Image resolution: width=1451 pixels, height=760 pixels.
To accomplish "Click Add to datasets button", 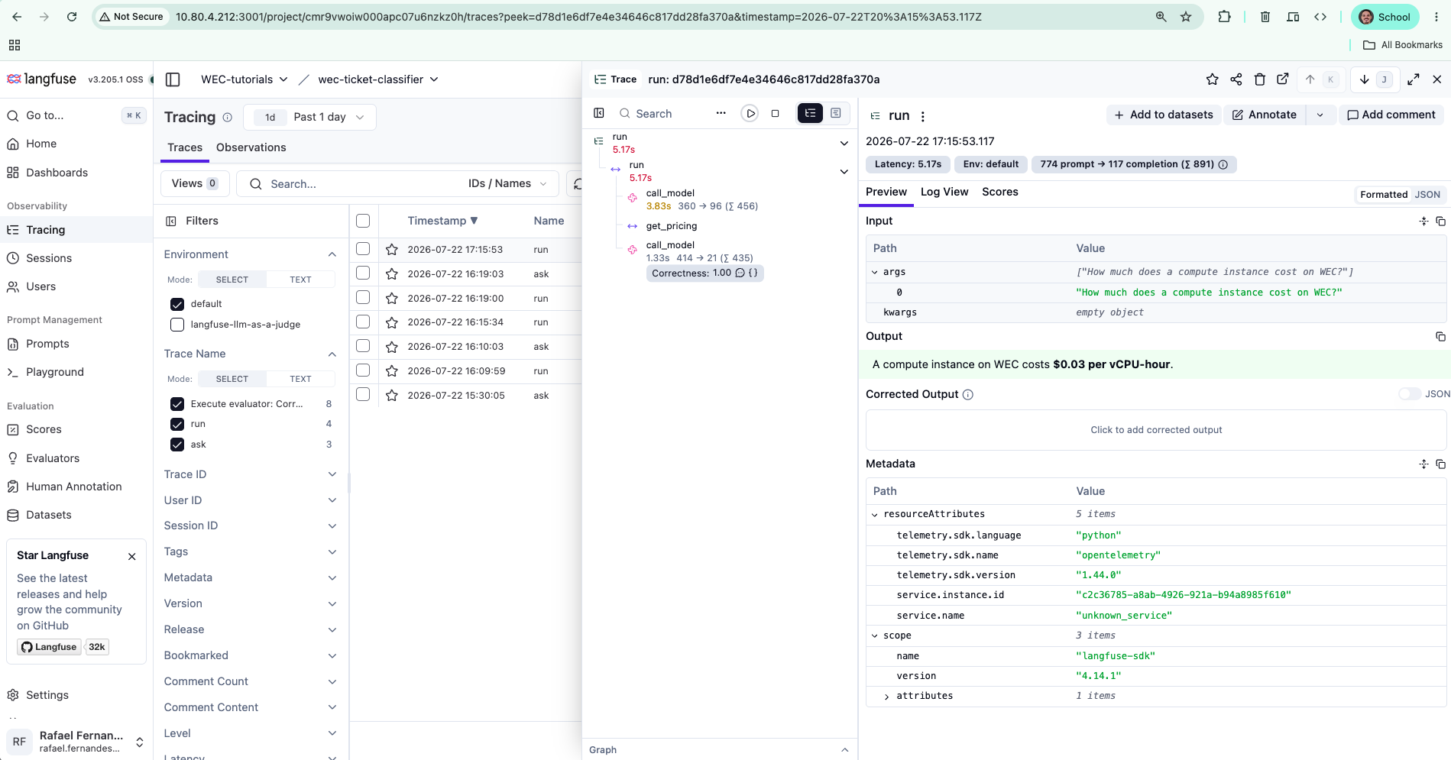I will [1164, 115].
